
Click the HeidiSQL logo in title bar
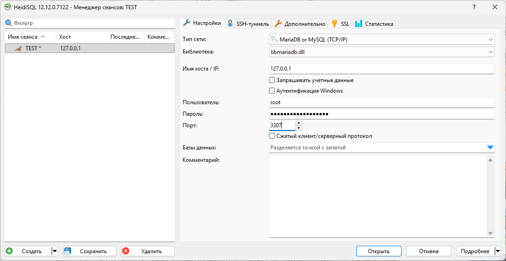(7, 7)
